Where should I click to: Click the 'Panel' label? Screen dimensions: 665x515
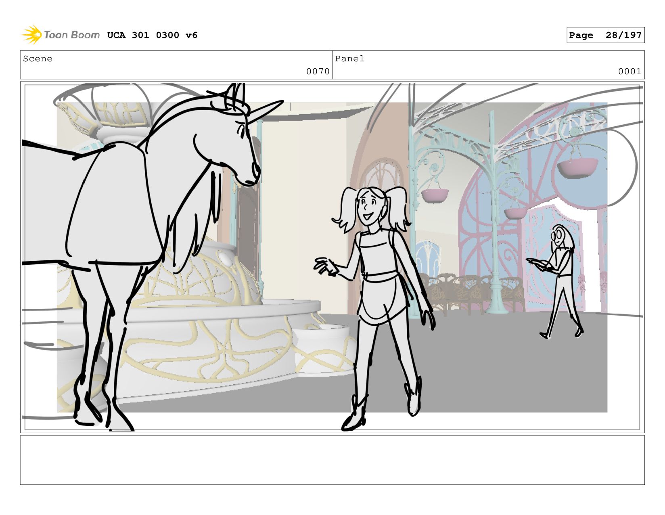(349, 59)
